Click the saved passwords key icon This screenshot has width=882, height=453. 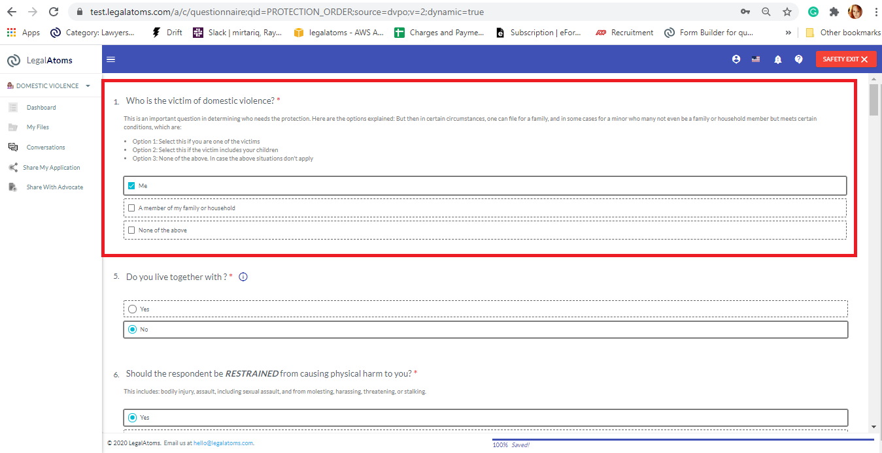(x=745, y=12)
